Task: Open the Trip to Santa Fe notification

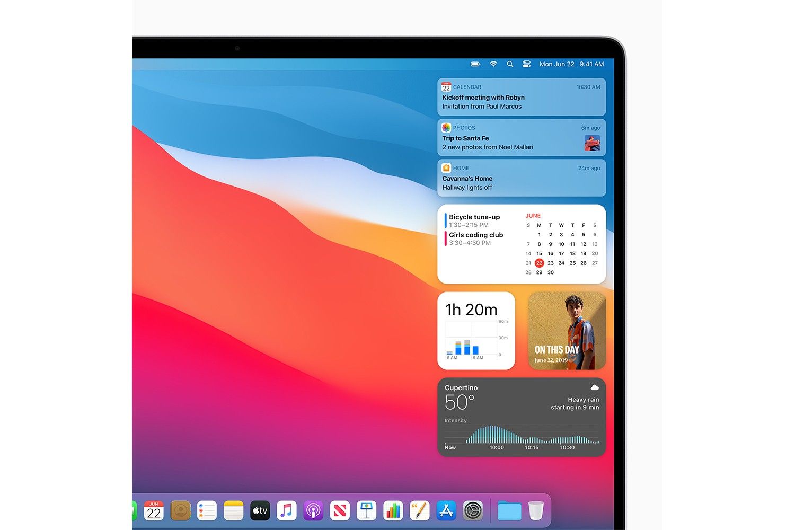Action: click(522, 138)
